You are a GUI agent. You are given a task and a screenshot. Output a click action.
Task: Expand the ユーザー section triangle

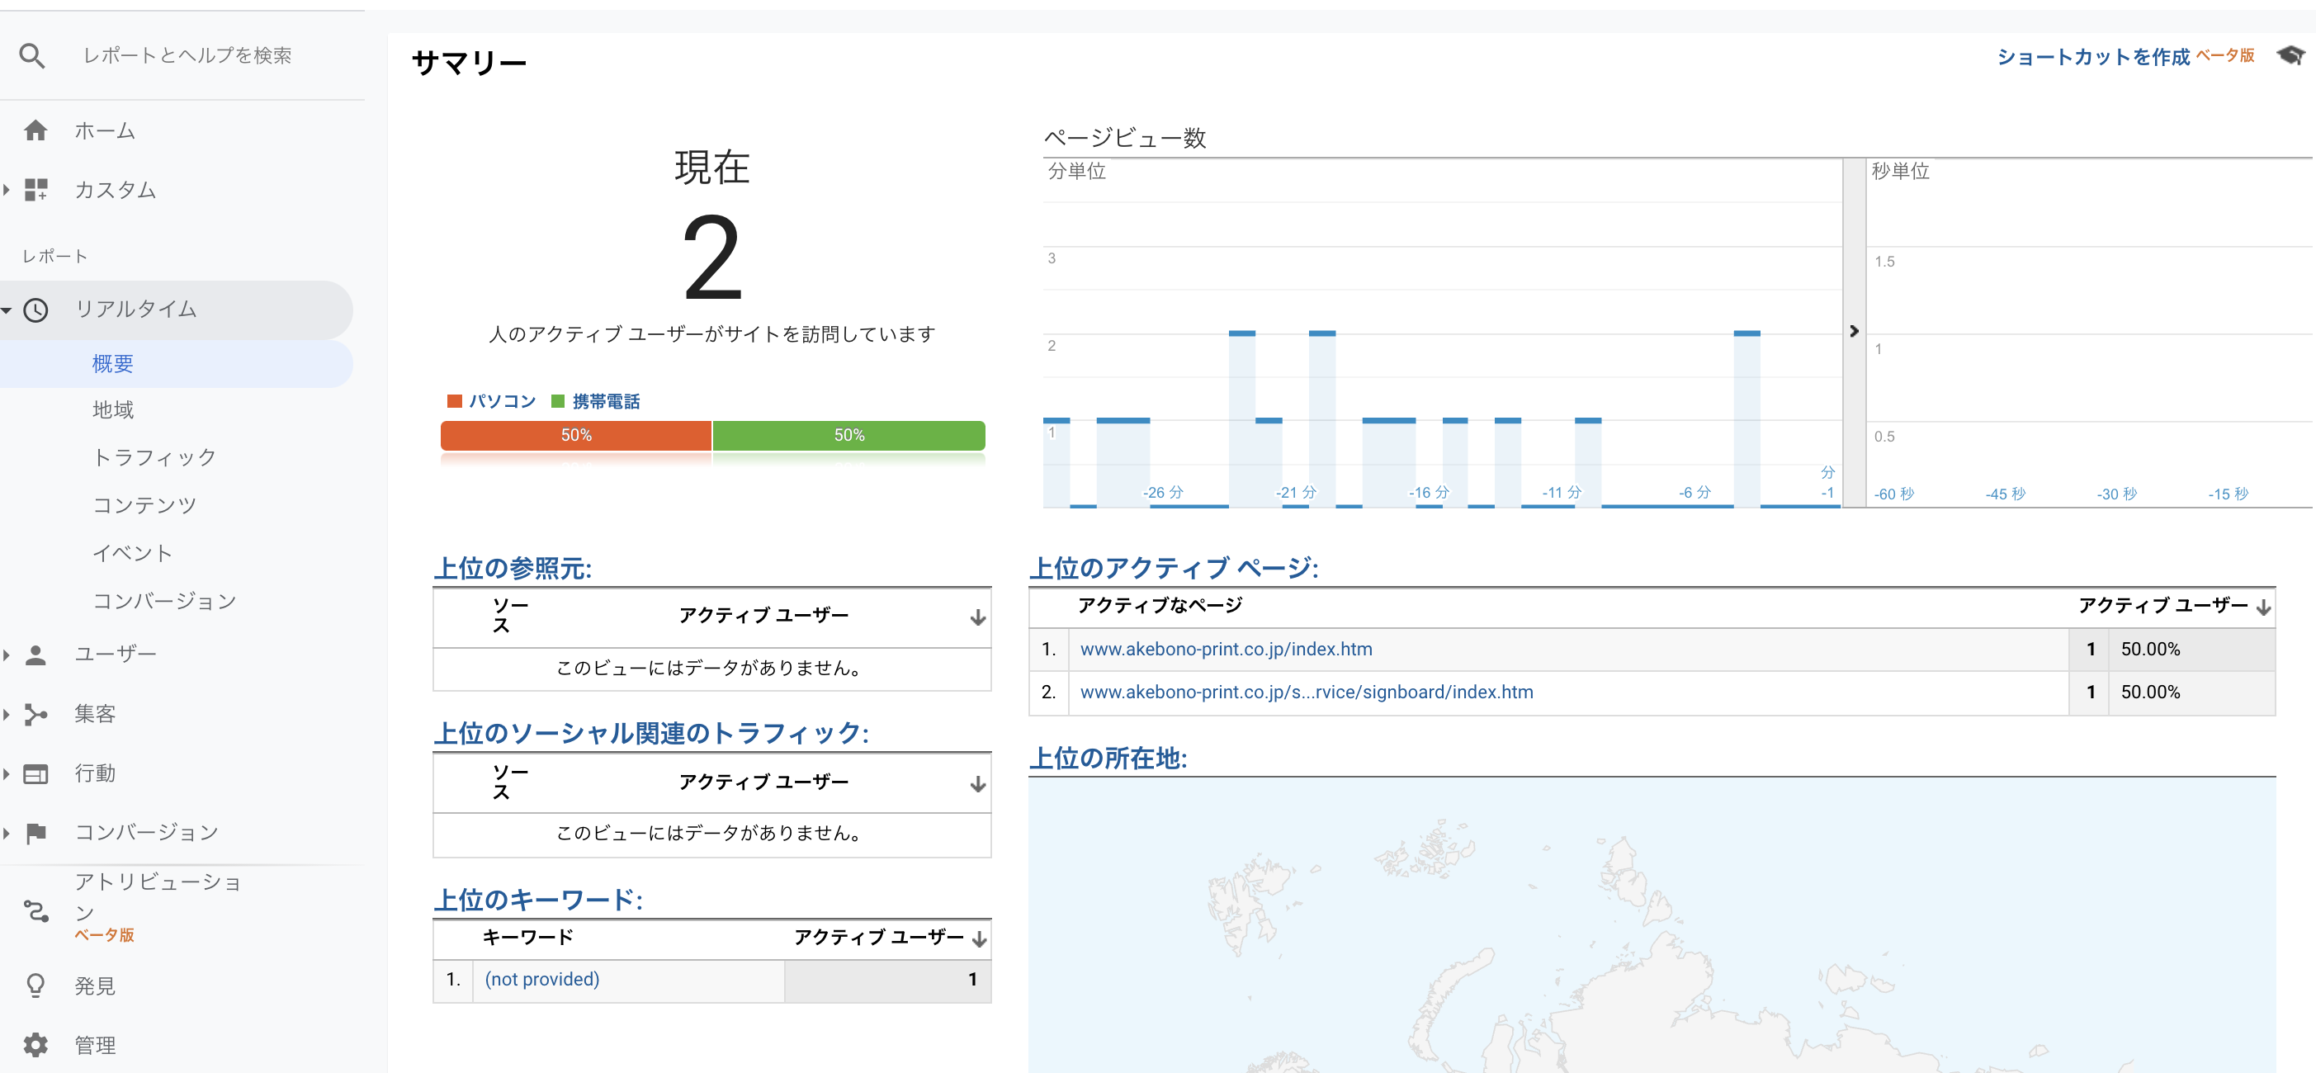click(x=7, y=655)
